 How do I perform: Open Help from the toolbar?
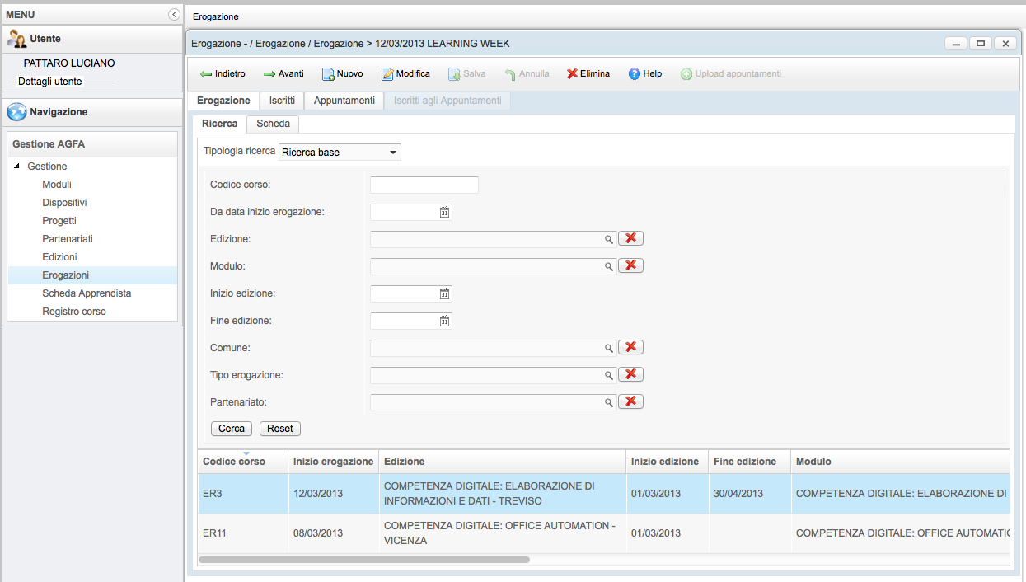[635, 74]
